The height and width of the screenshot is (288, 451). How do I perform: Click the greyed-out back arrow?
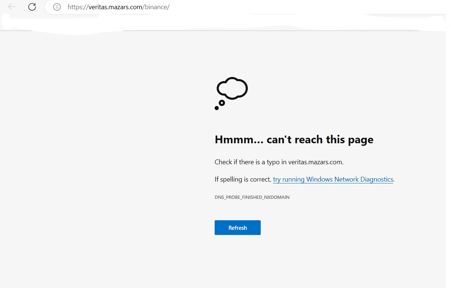12,7
